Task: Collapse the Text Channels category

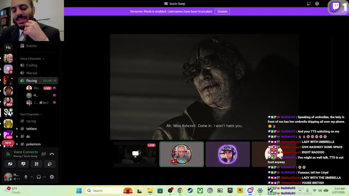Action: click(x=31, y=114)
